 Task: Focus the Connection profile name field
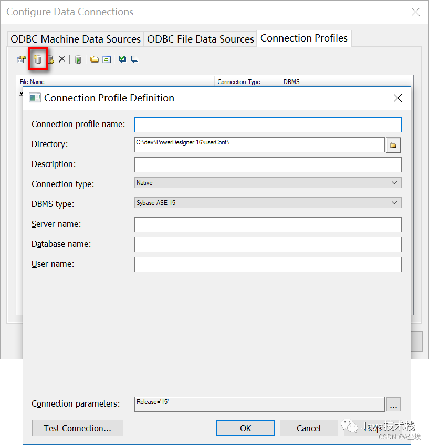pyautogui.click(x=268, y=125)
